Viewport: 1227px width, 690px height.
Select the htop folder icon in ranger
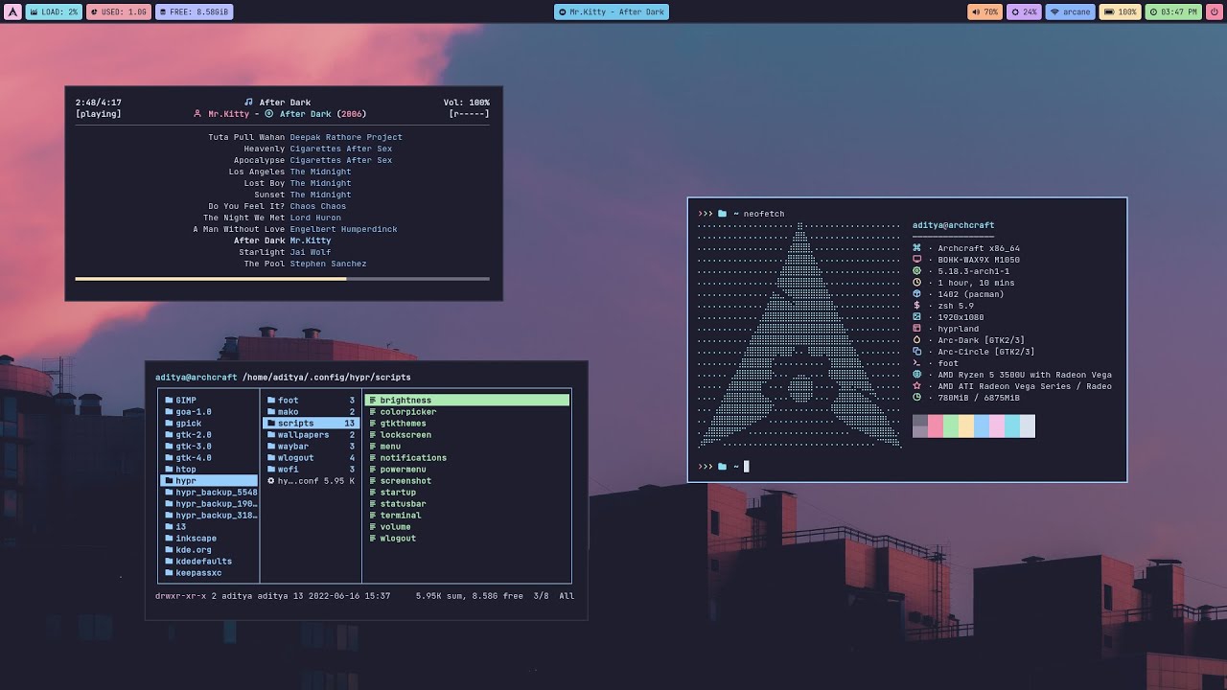tap(169, 470)
